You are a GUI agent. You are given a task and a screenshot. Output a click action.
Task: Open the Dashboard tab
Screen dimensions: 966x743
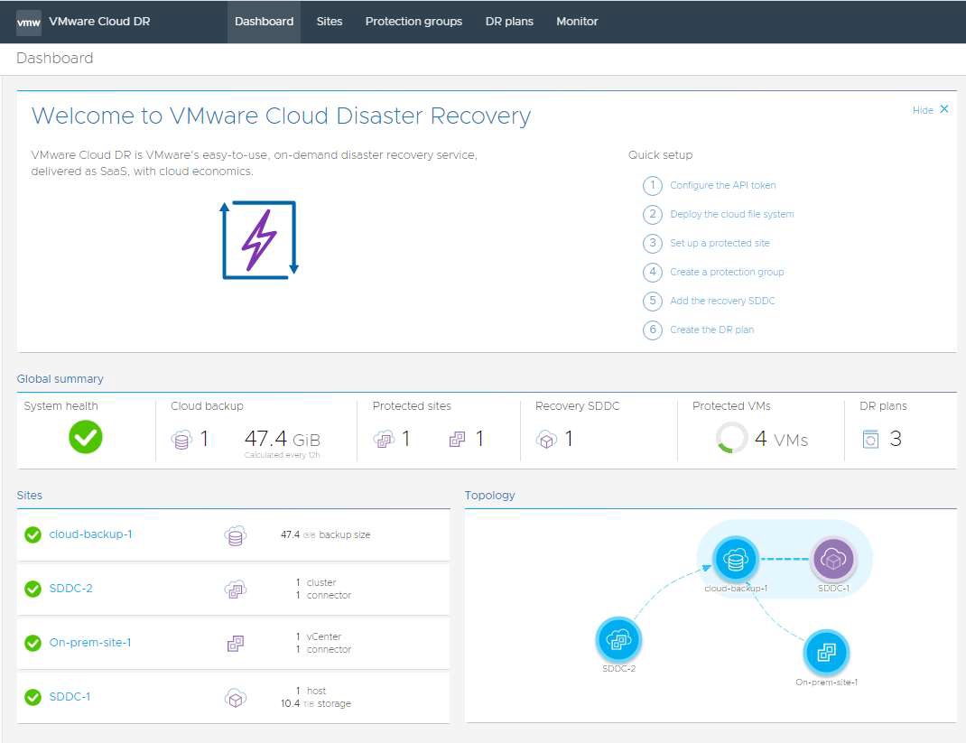pyautogui.click(x=264, y=22)
